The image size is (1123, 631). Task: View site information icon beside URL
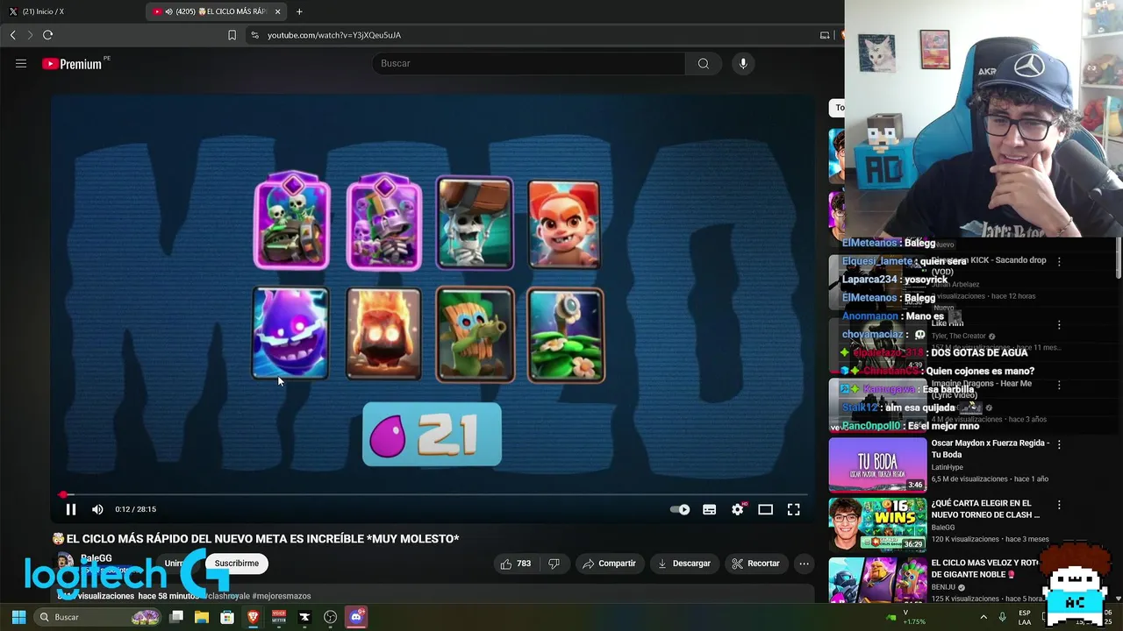click(254, 35)
